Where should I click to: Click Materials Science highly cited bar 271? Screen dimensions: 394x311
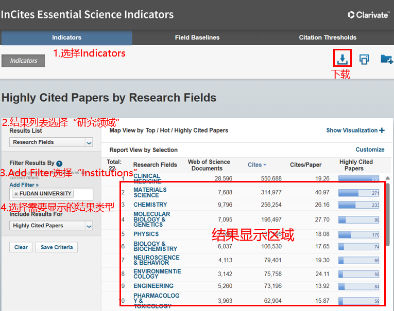[x=358, y=193]
